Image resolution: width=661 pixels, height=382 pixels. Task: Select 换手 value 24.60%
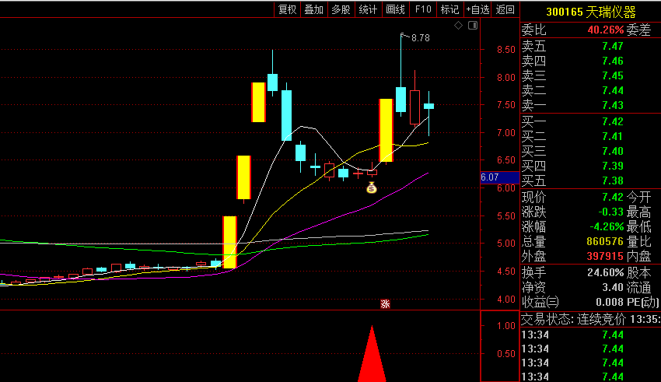click(x=605, y=273)
